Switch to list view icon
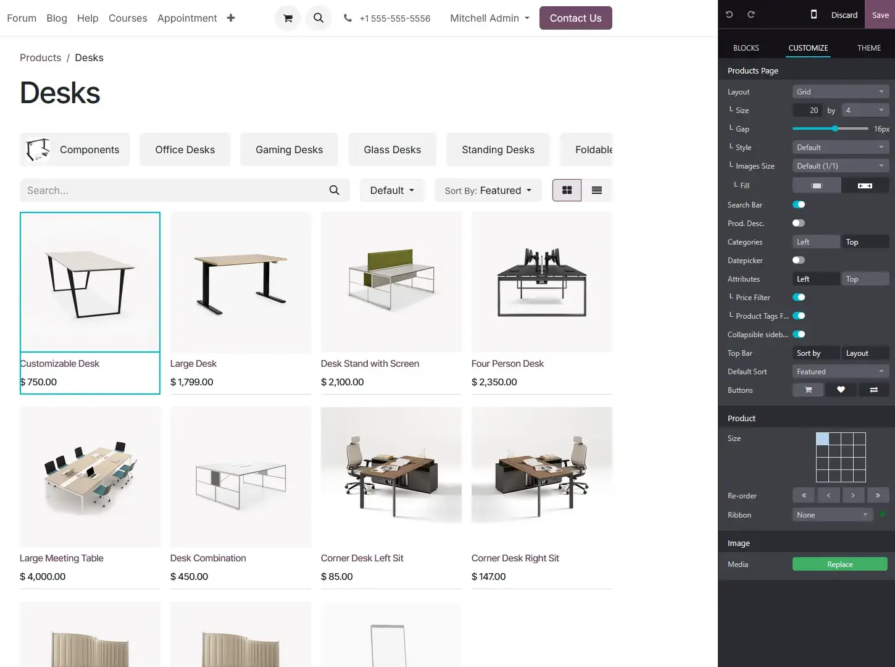This screenshot has width=895, height=667. (x=597, y=190)
